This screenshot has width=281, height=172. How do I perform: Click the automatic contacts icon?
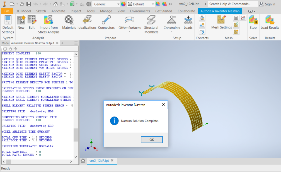202,18
